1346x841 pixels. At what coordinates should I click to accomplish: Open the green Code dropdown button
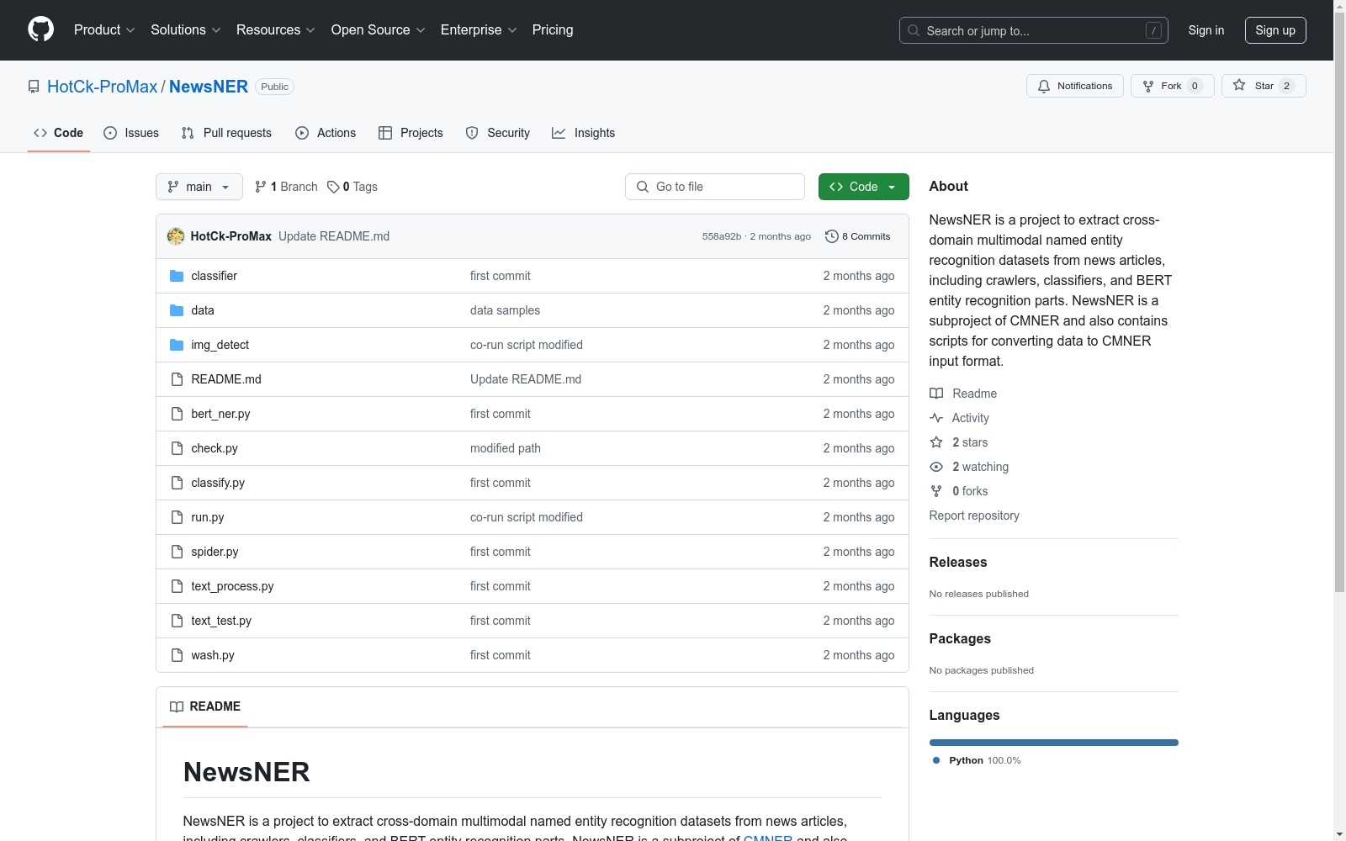tap(863, 187)
